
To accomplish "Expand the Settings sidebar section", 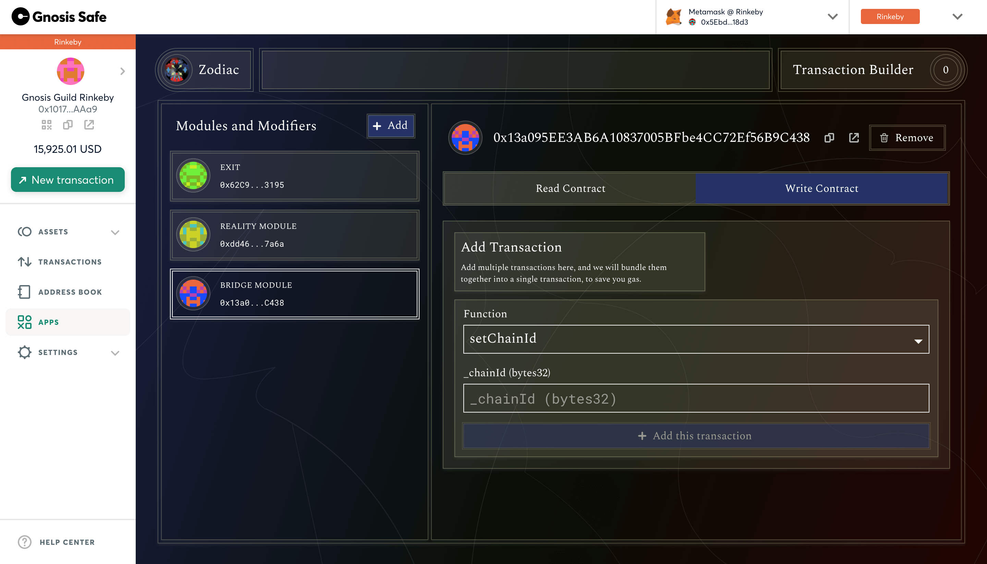I will click(x=115, y=353).
